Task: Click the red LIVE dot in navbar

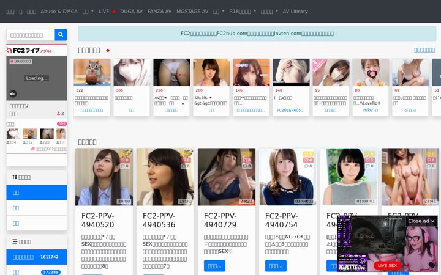Action: click(114, 12)
